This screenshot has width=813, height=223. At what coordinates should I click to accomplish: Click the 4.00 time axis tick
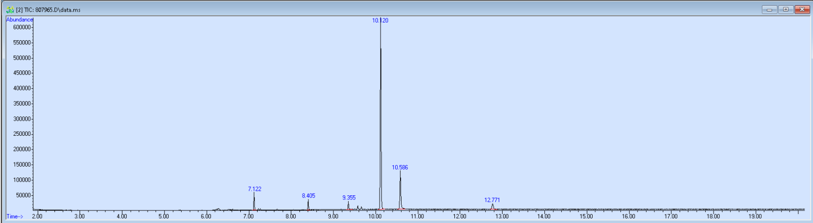(121, 216)
